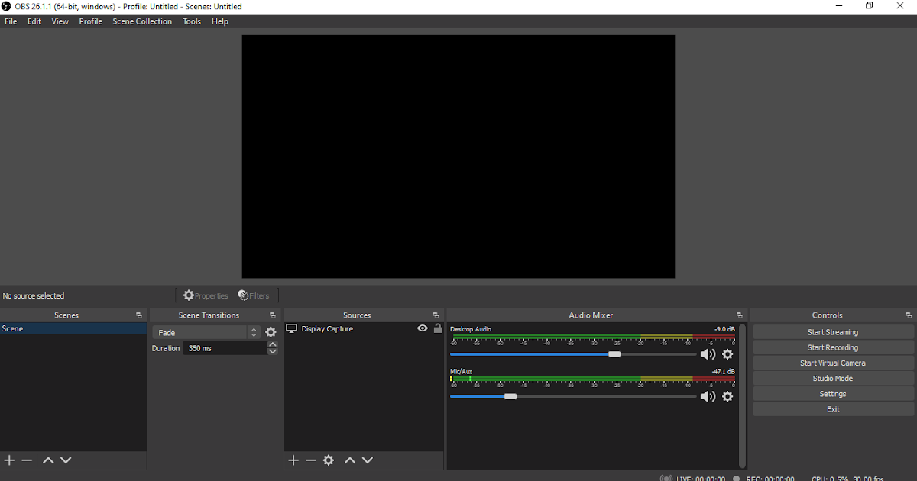Open the Audio Mixer panel options icon
917x481 pixels.
(738, 315)
